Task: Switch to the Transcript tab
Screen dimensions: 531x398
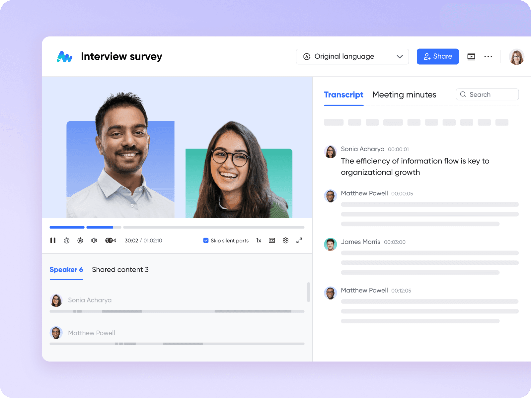Action: pyautogui.click(x=343, y=95)
